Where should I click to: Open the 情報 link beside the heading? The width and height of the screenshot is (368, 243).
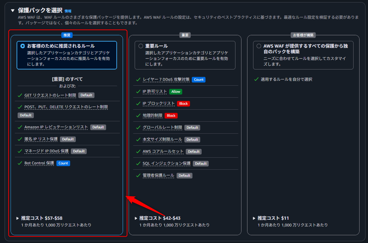(68, 11)
